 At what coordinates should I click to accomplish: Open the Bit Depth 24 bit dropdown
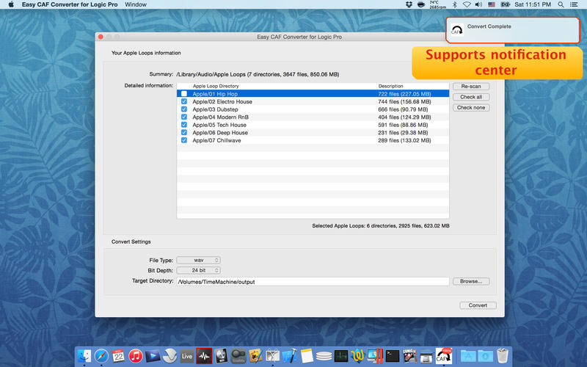[x=198, y=270]
